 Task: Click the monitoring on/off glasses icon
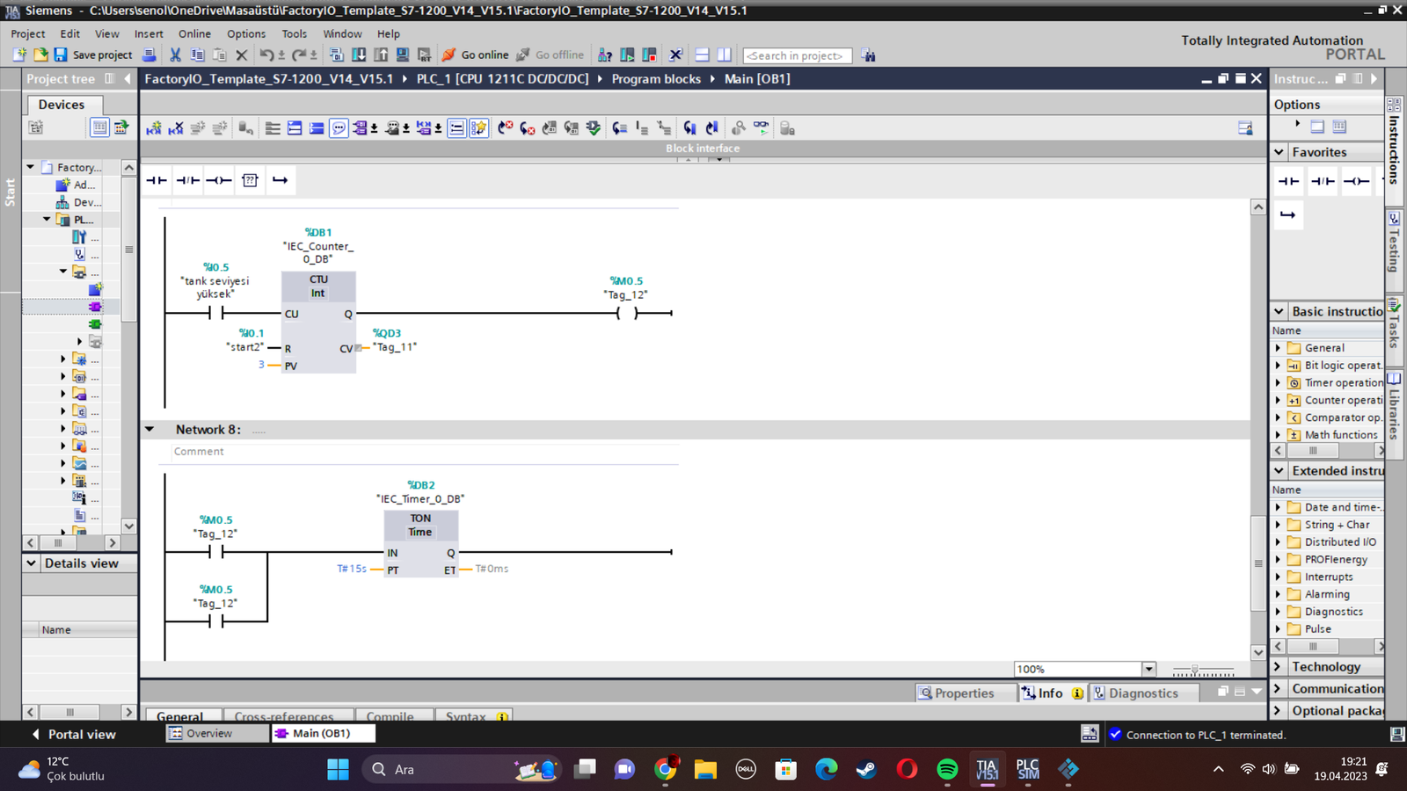[761, 128]
